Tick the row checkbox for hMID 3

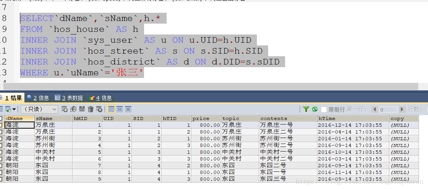2,139
